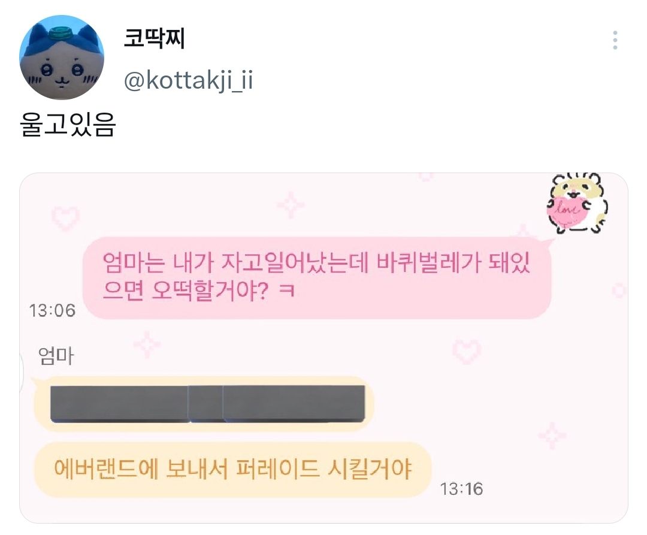Click the tail of the redacted yellow bubble
Image resolution: width=647 pixels, height=535 pixels.
(x=37, y=384)
